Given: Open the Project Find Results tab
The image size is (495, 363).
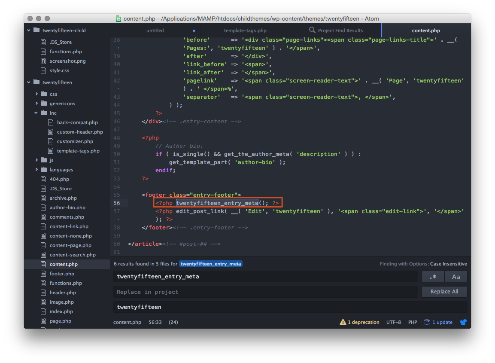Looking at the screenshot, I should pos(336,31).
